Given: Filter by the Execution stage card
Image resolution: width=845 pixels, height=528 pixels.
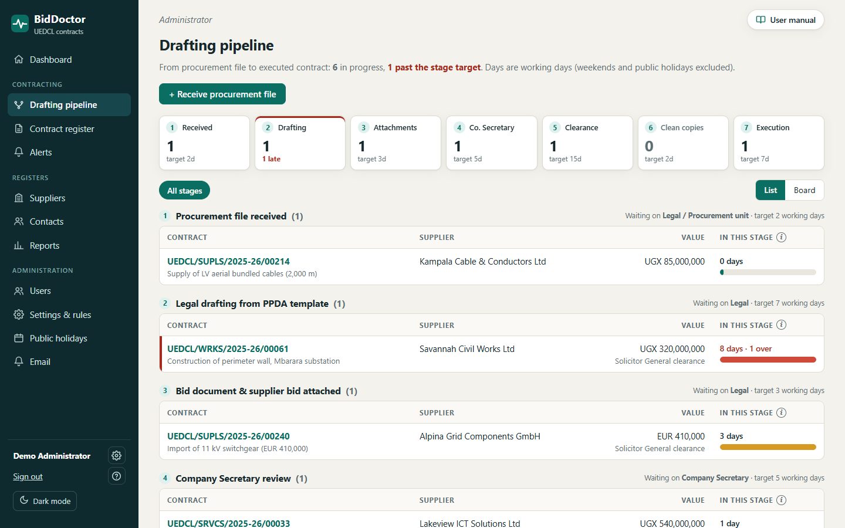Looking at the screenshot, I should click(x=779, y=143).
